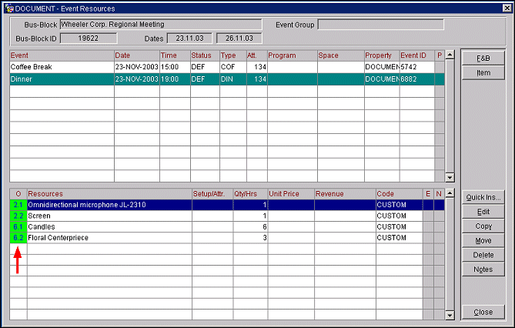Image resolution: width=515 pixels, height=328 pixels.
Task: Select the Coffee Break event row
Action: point(62,67)
